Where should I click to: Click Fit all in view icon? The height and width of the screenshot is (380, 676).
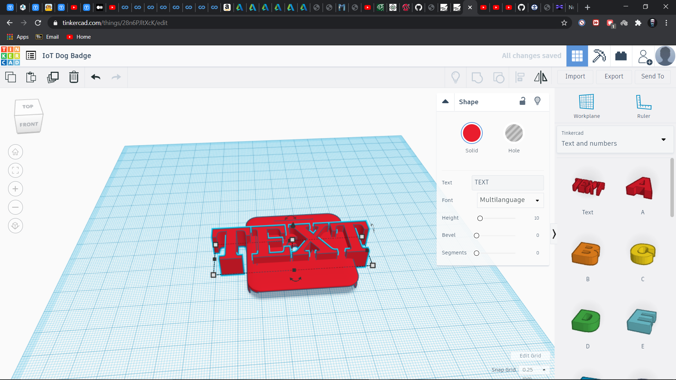pyautogui.click(x=15, y=171)
